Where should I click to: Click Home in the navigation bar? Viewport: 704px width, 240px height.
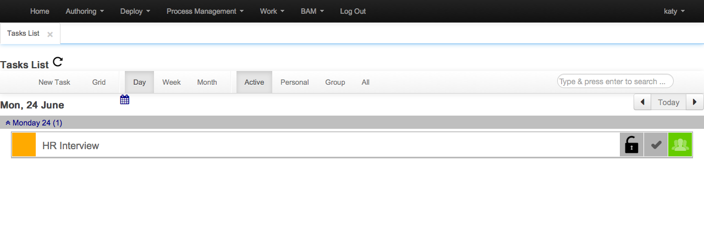pos(40,11)
